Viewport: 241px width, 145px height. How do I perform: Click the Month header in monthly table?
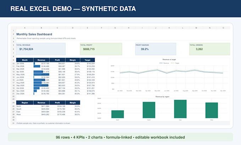[x=25, y=60]
